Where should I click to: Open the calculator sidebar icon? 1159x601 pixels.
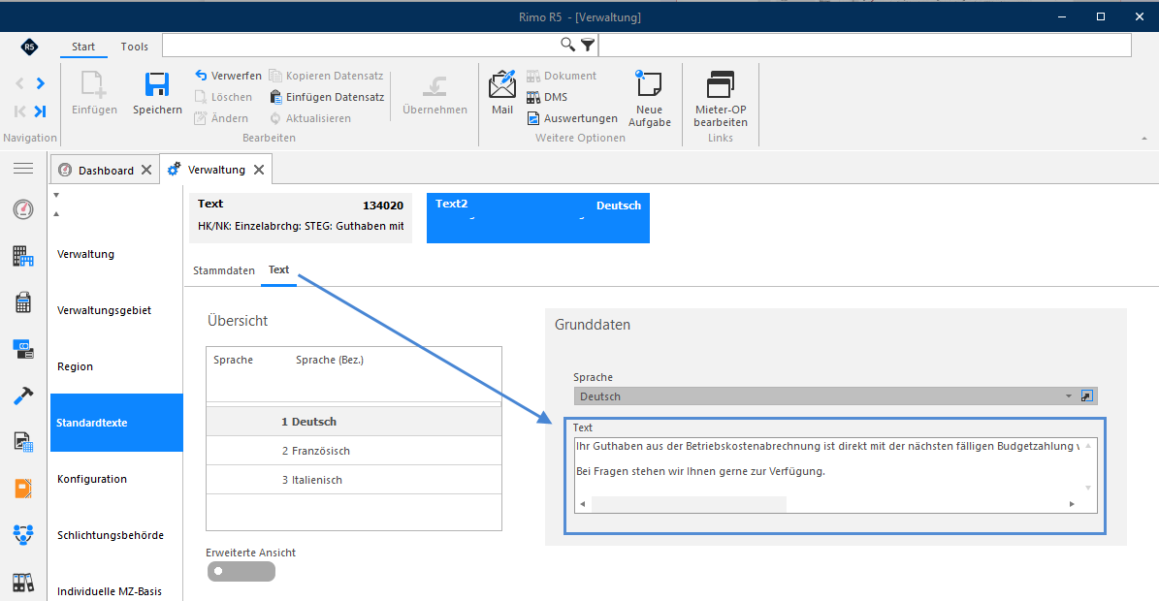[23, 302]
